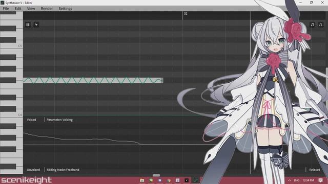The width and height of the screenshot is (328, 184).
Task: Click the Editing Mode: Freehand label
Action: point(63,170)
